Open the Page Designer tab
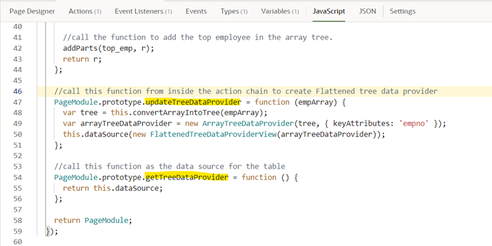 click(x=32, y=12)
